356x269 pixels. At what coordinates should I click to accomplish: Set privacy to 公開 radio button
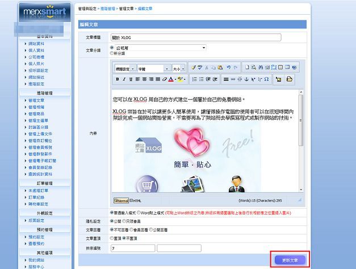click(112, 221)
